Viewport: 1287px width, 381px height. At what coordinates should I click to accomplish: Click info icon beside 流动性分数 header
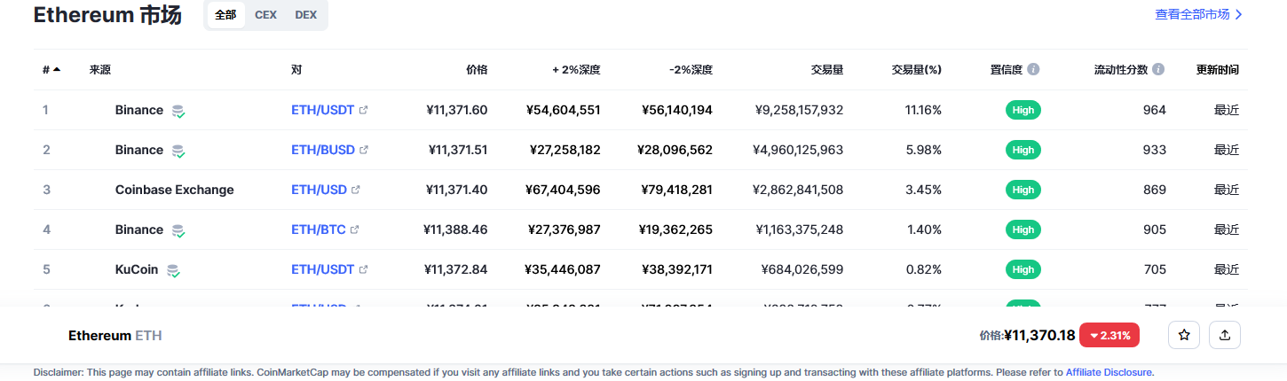[x=1158, y=69]
